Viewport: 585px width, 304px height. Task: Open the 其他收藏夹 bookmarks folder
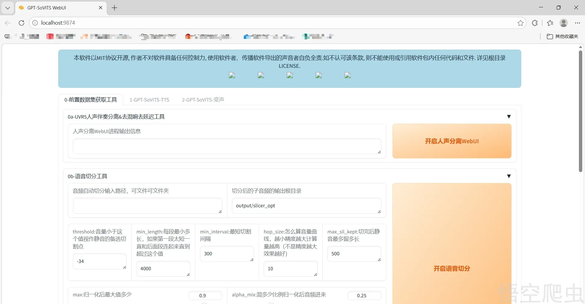(562, 36)
